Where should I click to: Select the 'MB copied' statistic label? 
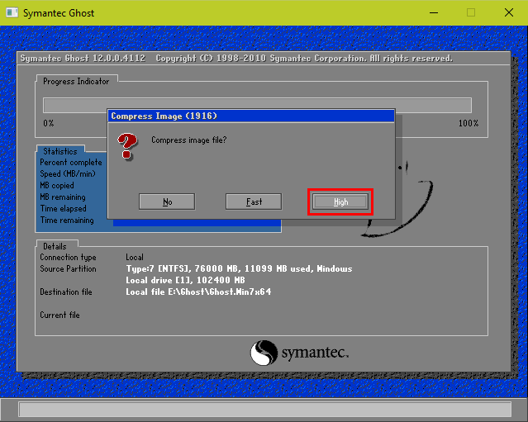57,186
